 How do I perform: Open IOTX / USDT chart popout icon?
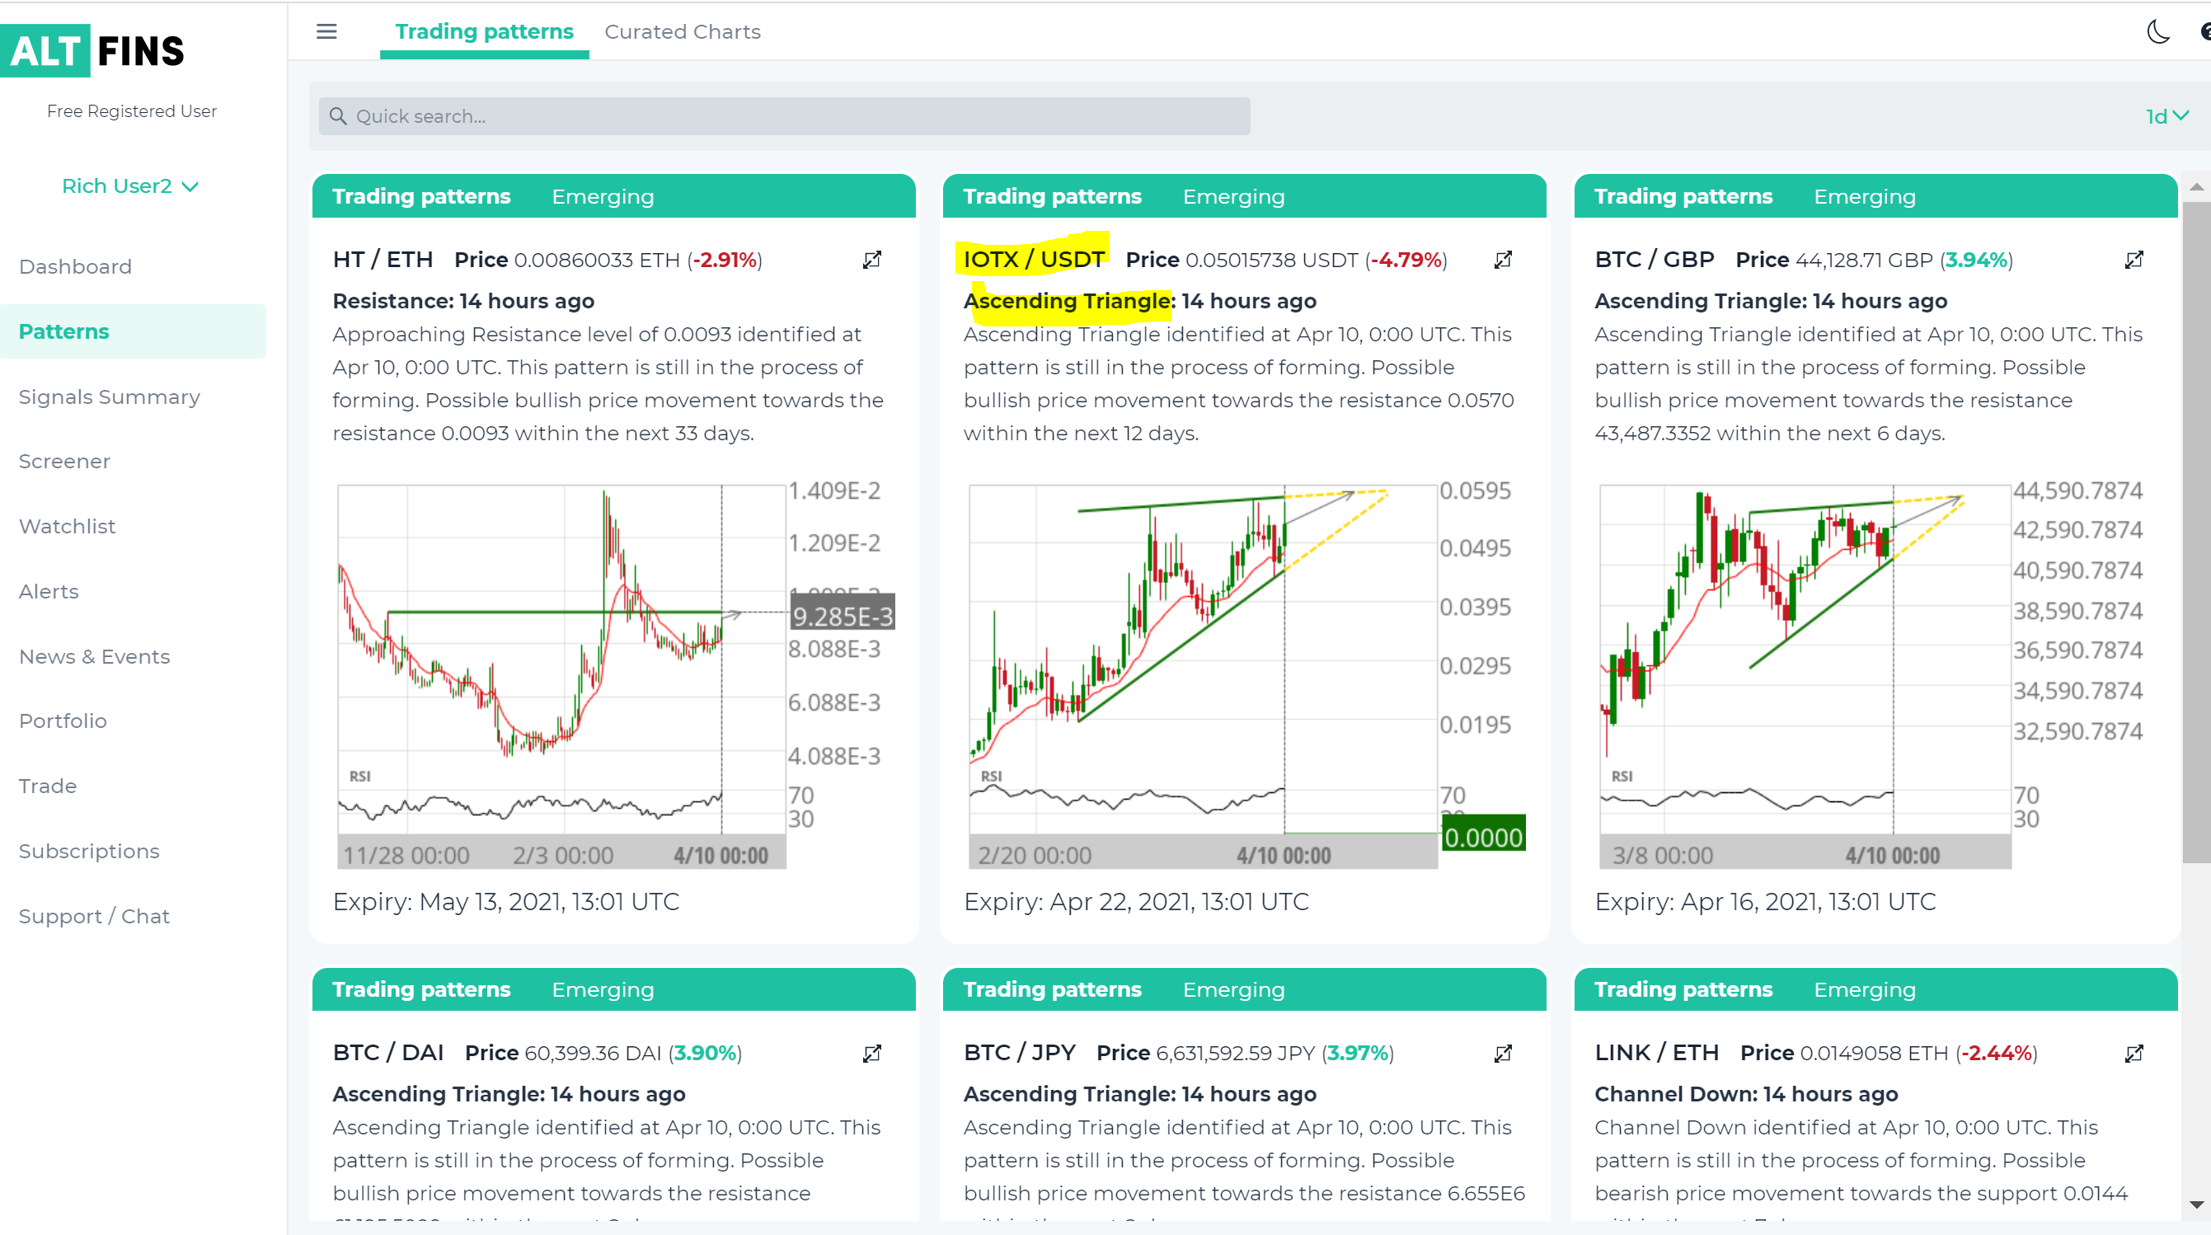pos(1503,259)
